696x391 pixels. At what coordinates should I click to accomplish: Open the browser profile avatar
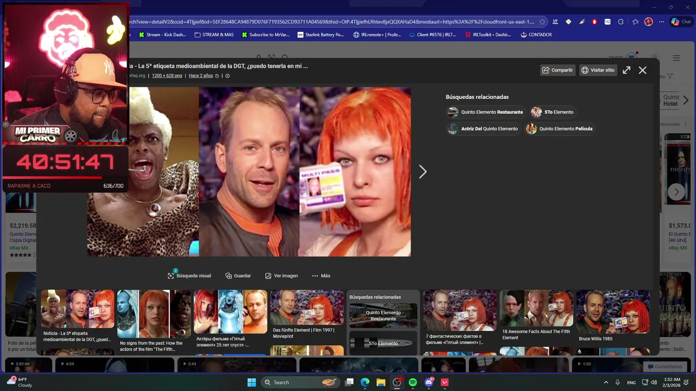pyautogui.click(x=648, y=22)
